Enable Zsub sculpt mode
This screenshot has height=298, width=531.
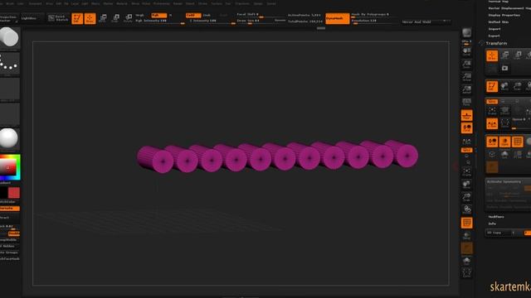pos(207,15)
